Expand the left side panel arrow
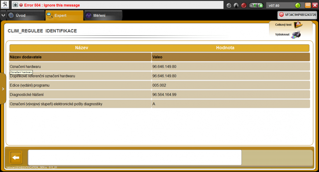 point(3,89)
